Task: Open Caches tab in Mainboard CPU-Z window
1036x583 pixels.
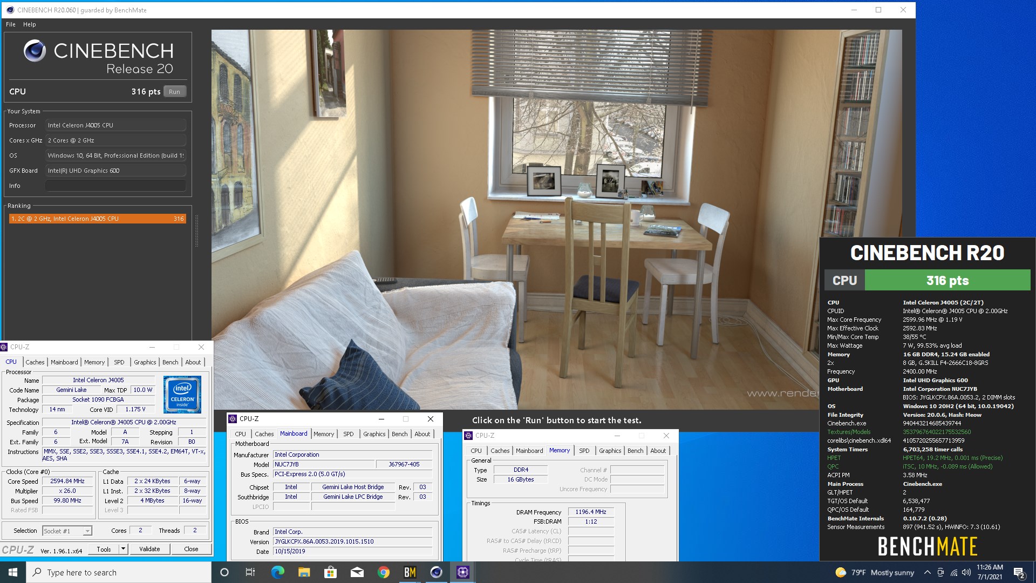Action: click(x=264, y=434)
